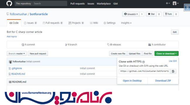Expand the Unwatch dropdown
Screen dimensions: 190x105
[131, 14]
